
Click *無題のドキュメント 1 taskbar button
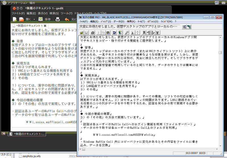[27, 134]
